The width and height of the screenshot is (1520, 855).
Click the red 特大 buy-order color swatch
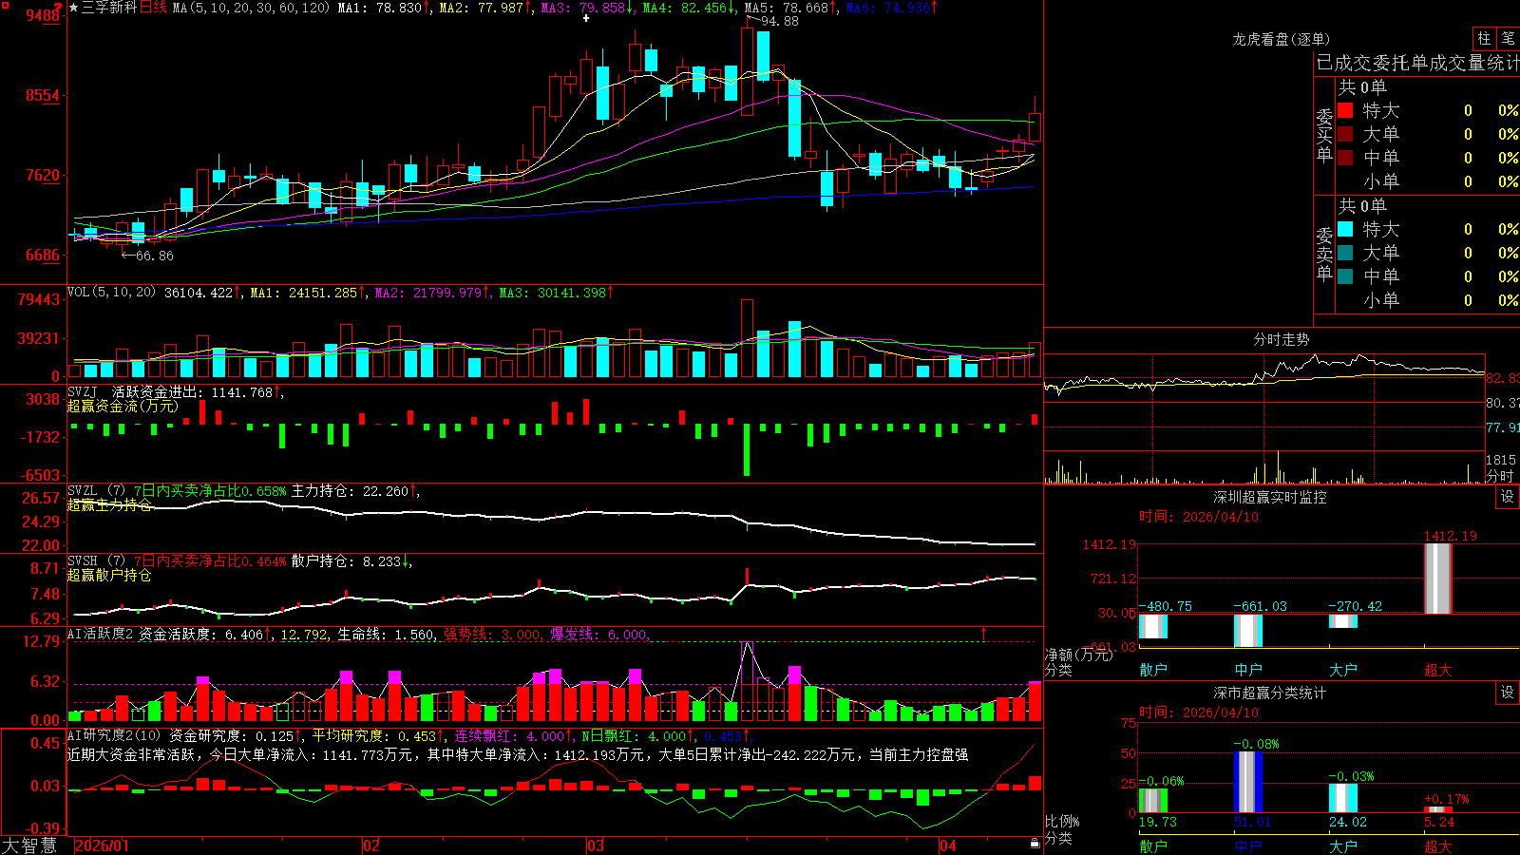(1345, 110)
